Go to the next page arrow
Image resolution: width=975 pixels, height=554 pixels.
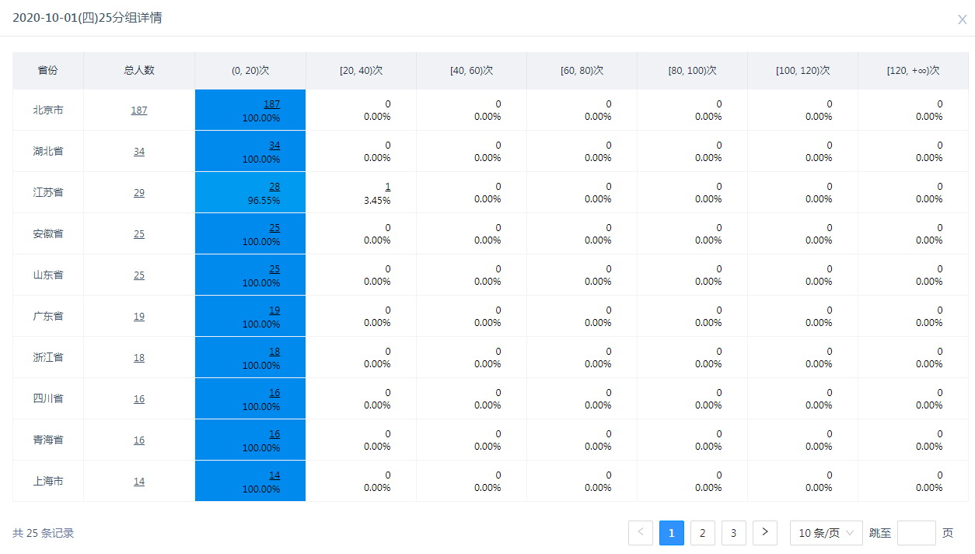point(764,533)
